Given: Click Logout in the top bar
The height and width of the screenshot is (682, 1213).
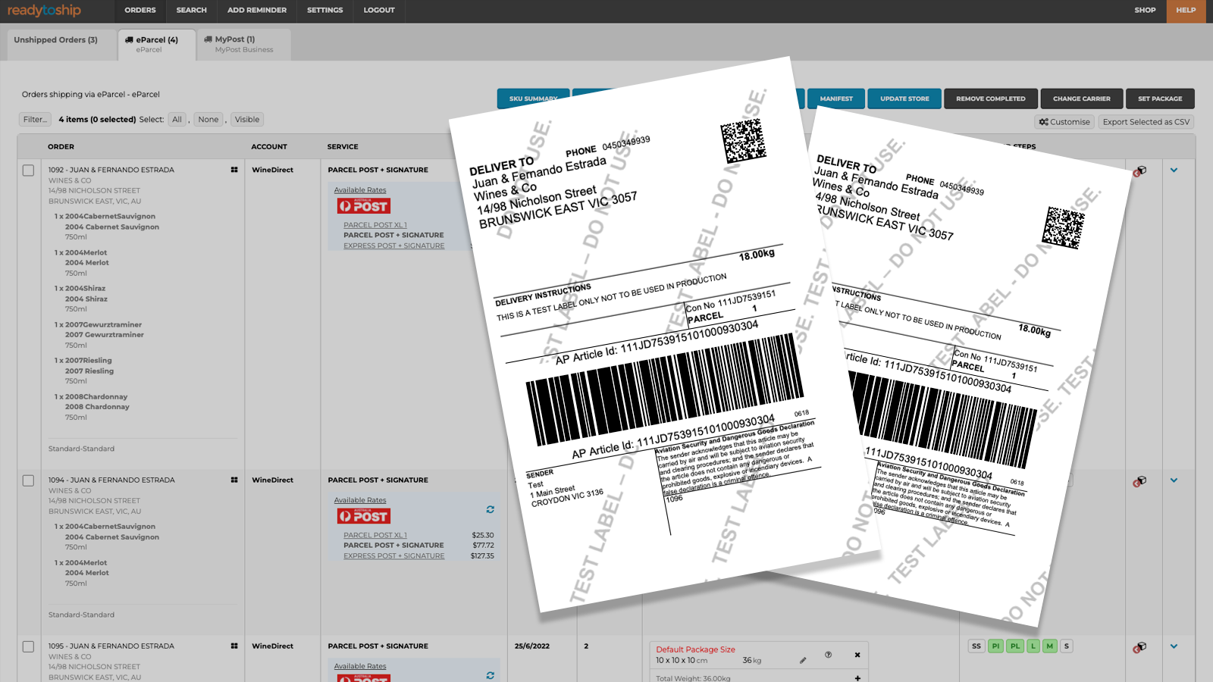Looking at the screenshot, I should [x=379, y=11].
